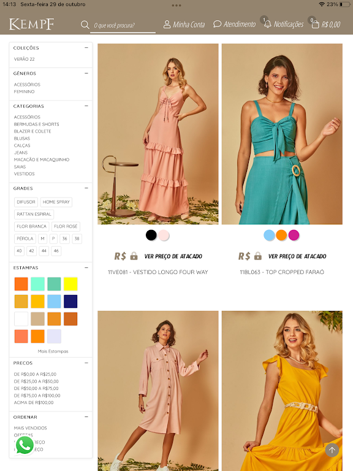Select Saias category
Viewport: 353px width, 471px height.
[20, 167]
